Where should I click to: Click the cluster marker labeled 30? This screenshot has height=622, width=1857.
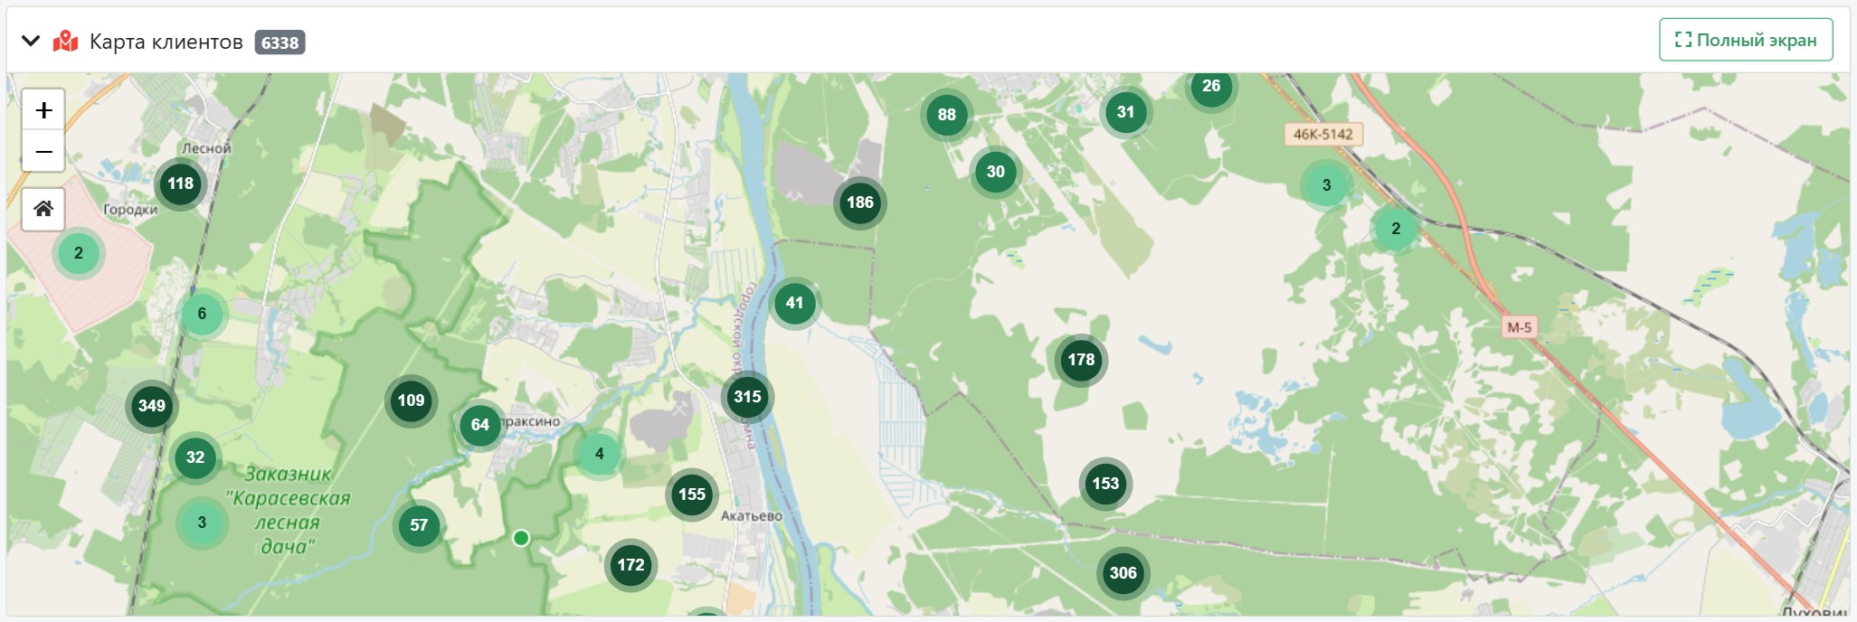pyautogui.click(x=996, y=172)
